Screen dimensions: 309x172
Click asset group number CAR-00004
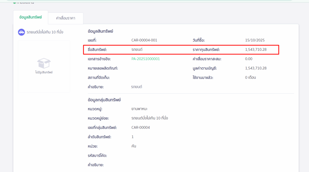click(x=141, y=128)
